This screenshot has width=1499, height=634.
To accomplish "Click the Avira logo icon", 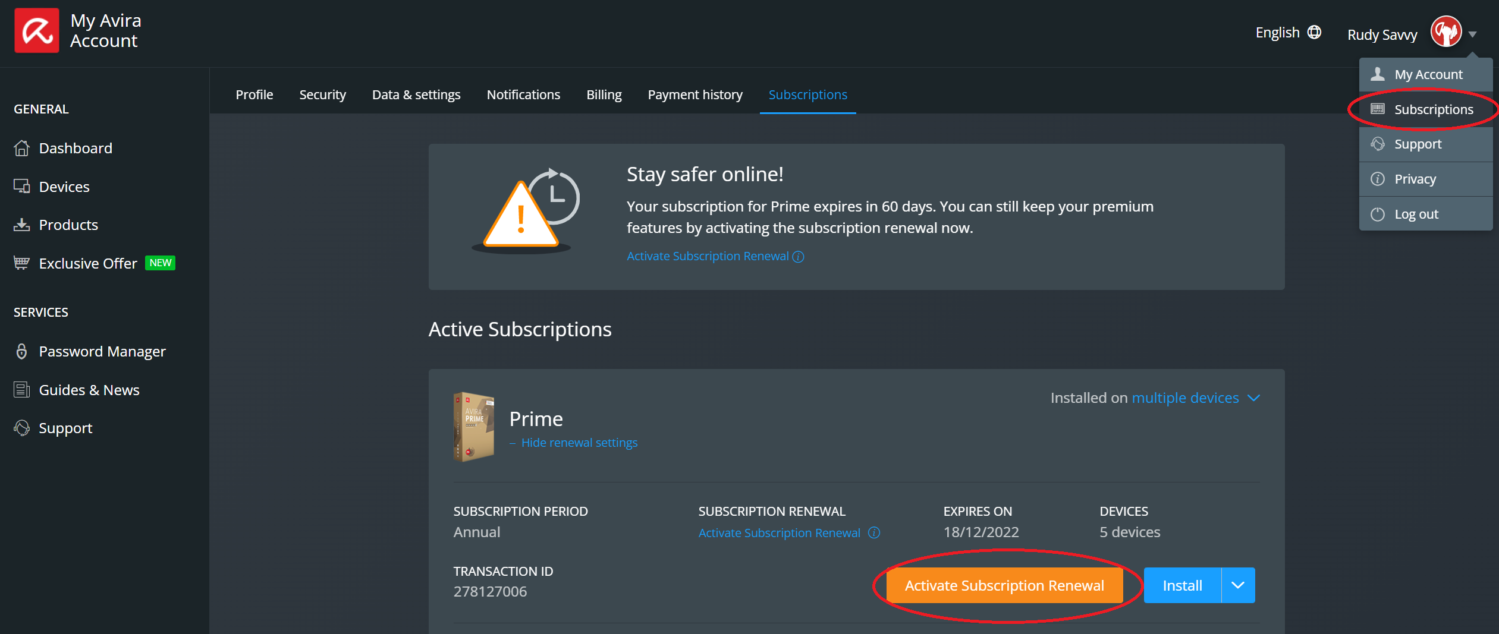I will pos(36,31).
